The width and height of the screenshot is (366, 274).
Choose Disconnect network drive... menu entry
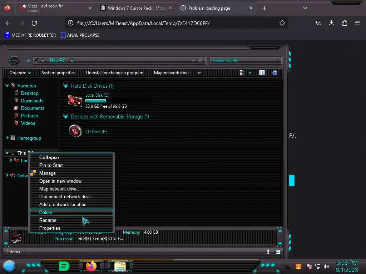click(71, 197)
